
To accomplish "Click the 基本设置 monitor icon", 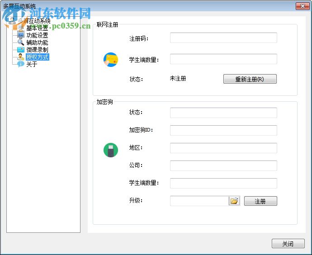I will point(21,28).
